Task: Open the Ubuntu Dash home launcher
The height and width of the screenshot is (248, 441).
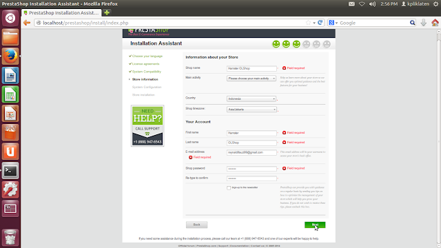Action: point(10,19)
